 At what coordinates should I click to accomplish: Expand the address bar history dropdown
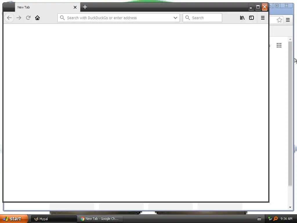tap(175, 18)
